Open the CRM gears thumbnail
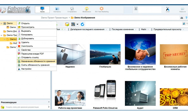188x111 pixels. (x=174, y=97)
